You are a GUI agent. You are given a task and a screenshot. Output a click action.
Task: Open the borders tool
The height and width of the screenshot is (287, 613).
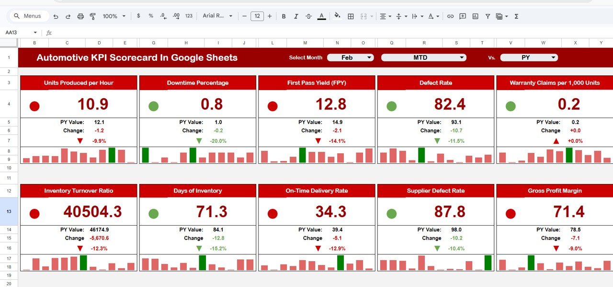click(x=351, y=16)
